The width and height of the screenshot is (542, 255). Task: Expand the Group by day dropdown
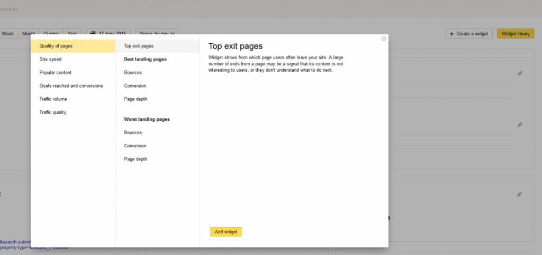click(156, 33)
